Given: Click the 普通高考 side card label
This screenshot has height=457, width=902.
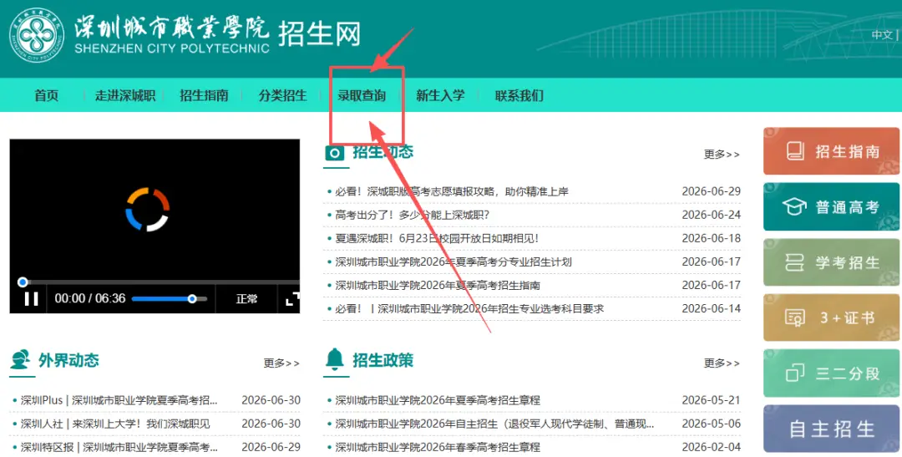Looking at the screenshot, I should click(848, 207).
